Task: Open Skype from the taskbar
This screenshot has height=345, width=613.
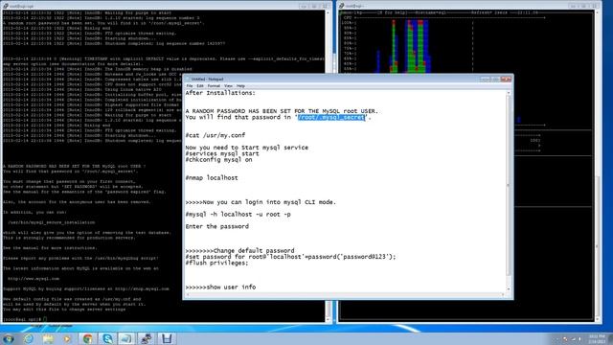Action: click(x=107, y=338)
